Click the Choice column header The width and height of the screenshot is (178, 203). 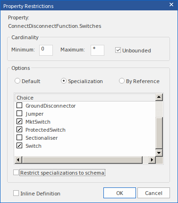click(85, 98)
